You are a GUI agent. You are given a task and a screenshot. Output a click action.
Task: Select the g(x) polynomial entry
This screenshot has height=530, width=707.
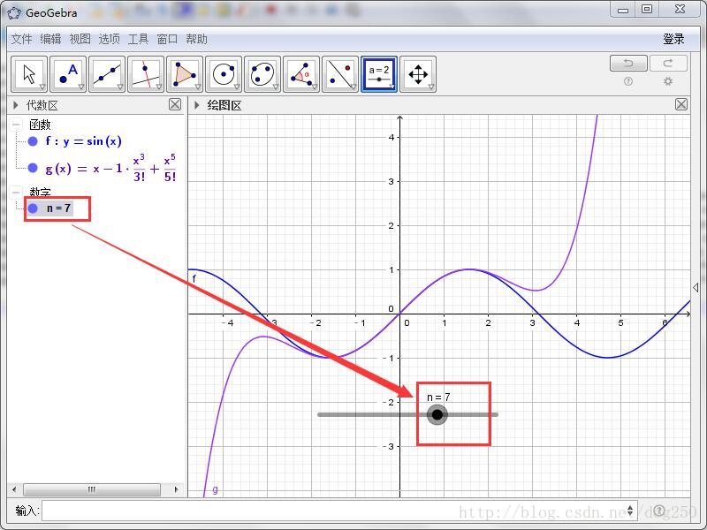(x=110, y=168)
